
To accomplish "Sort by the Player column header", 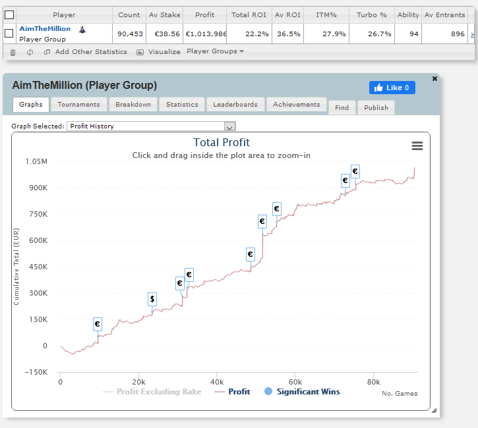I will click(64, 14).
